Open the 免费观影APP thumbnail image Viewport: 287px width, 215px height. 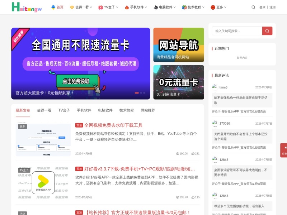(x=43, y=183)
